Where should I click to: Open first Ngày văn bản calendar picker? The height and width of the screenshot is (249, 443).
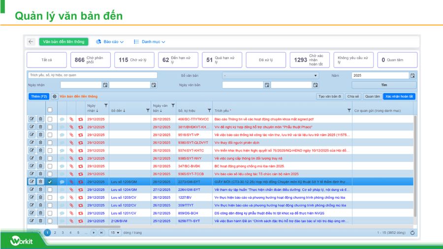coord(267,85)
